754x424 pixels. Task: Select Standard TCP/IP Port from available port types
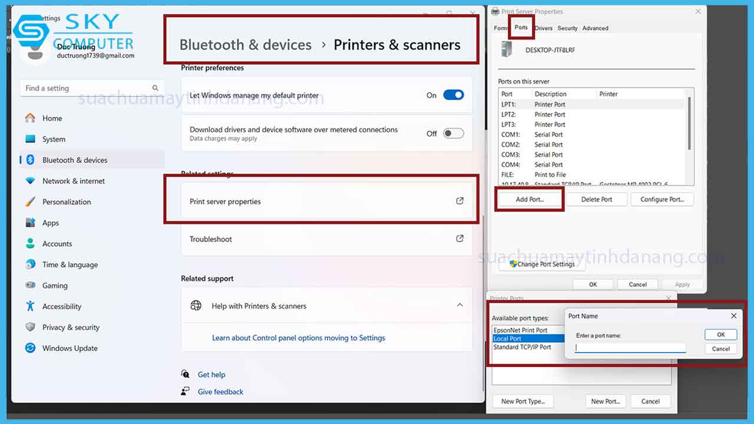click(x=523, y=347)
